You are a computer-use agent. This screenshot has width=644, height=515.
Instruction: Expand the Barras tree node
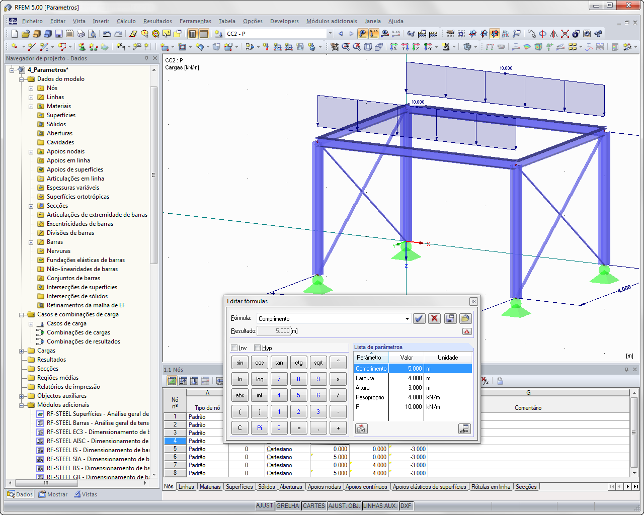click(31, 242)
